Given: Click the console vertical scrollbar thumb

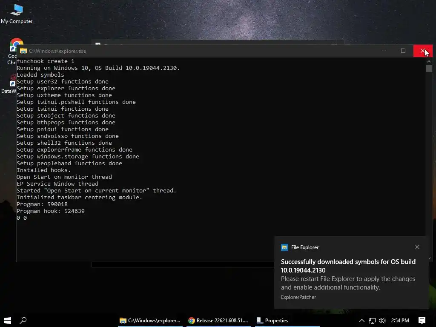Looking at the screenshot, I should [429, 68].
